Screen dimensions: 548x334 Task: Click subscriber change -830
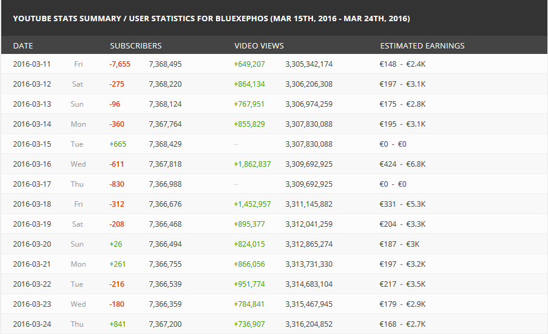coord(117,184)
